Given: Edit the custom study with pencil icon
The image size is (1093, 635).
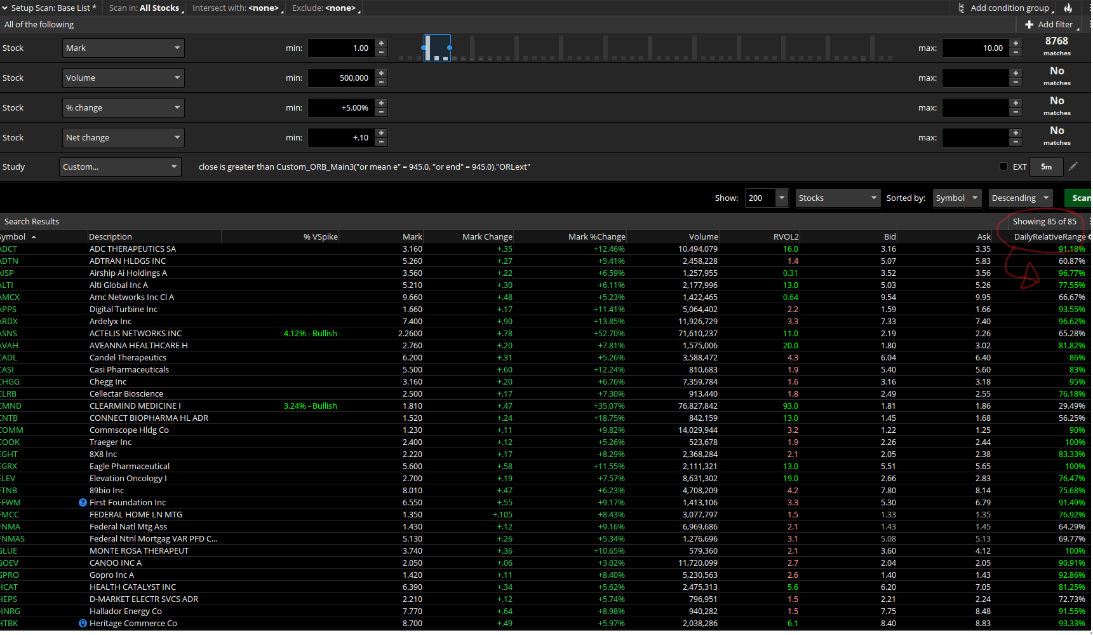Looking at the screenshot, I should pyautogui.click(x=1073, y=167).
